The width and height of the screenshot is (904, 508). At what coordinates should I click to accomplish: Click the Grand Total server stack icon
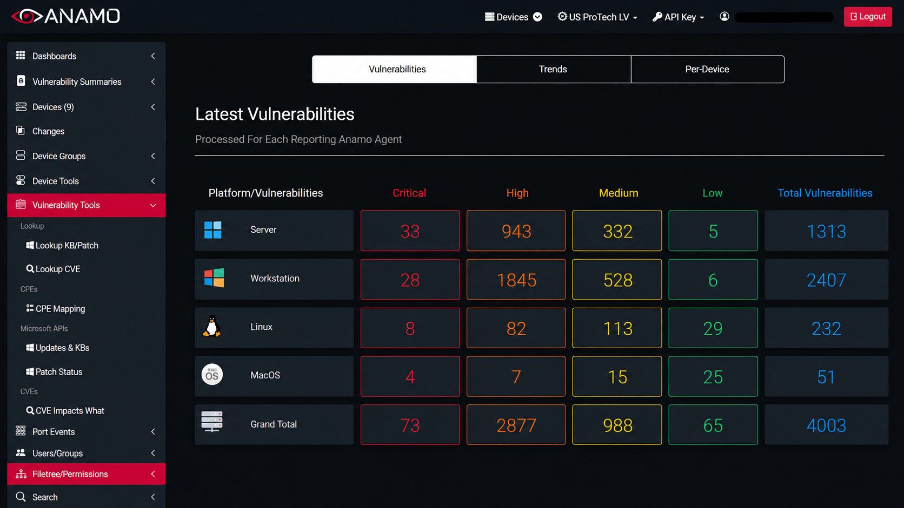212,422
